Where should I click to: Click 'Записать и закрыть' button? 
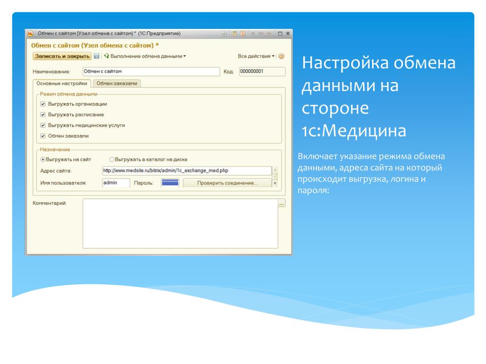pyautogui.click(x=62, y=56)
